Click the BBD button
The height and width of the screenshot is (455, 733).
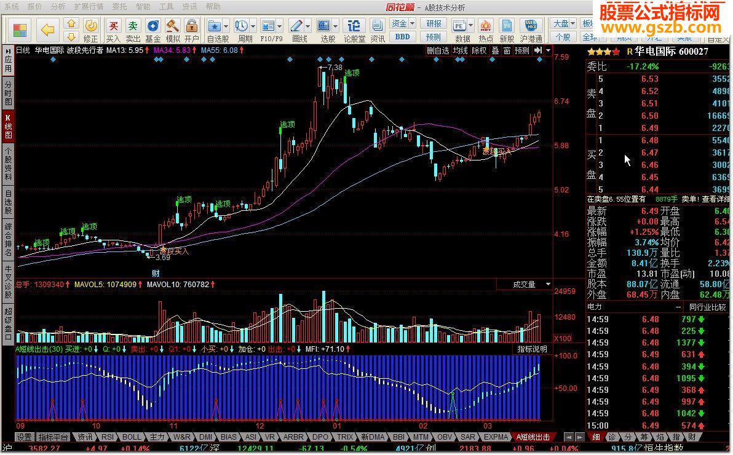(403, 36)
